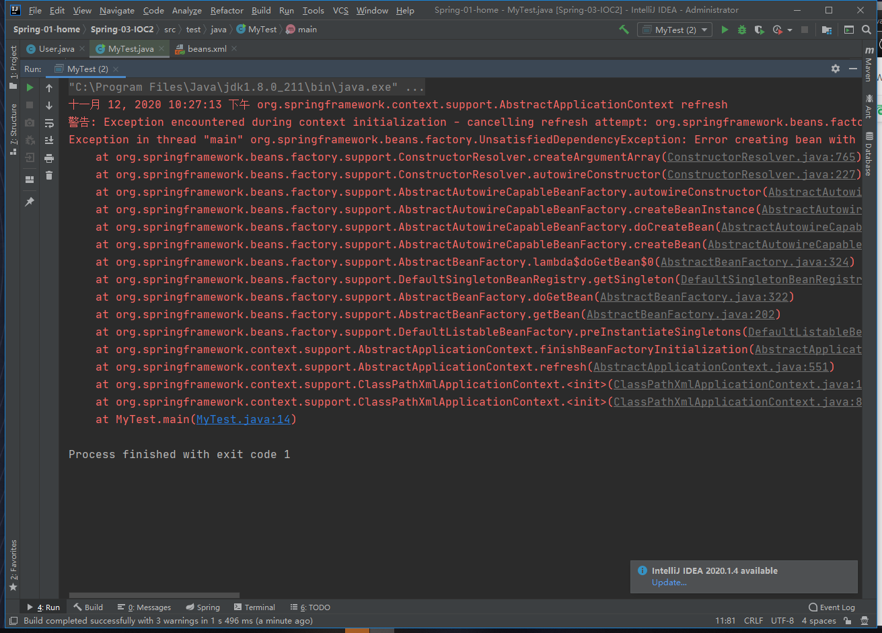882x633 pixels.
Task: Click the Exit icon in Run panel
Action: 30,157
